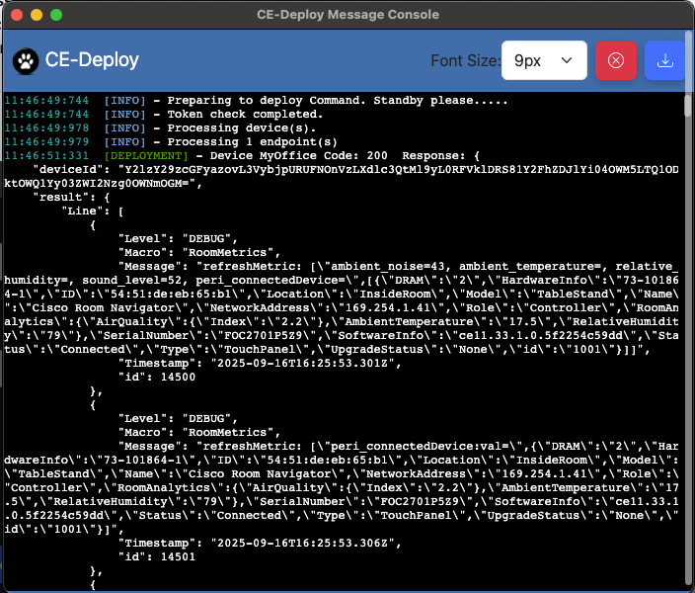Minimize the console window

[37, 16]
